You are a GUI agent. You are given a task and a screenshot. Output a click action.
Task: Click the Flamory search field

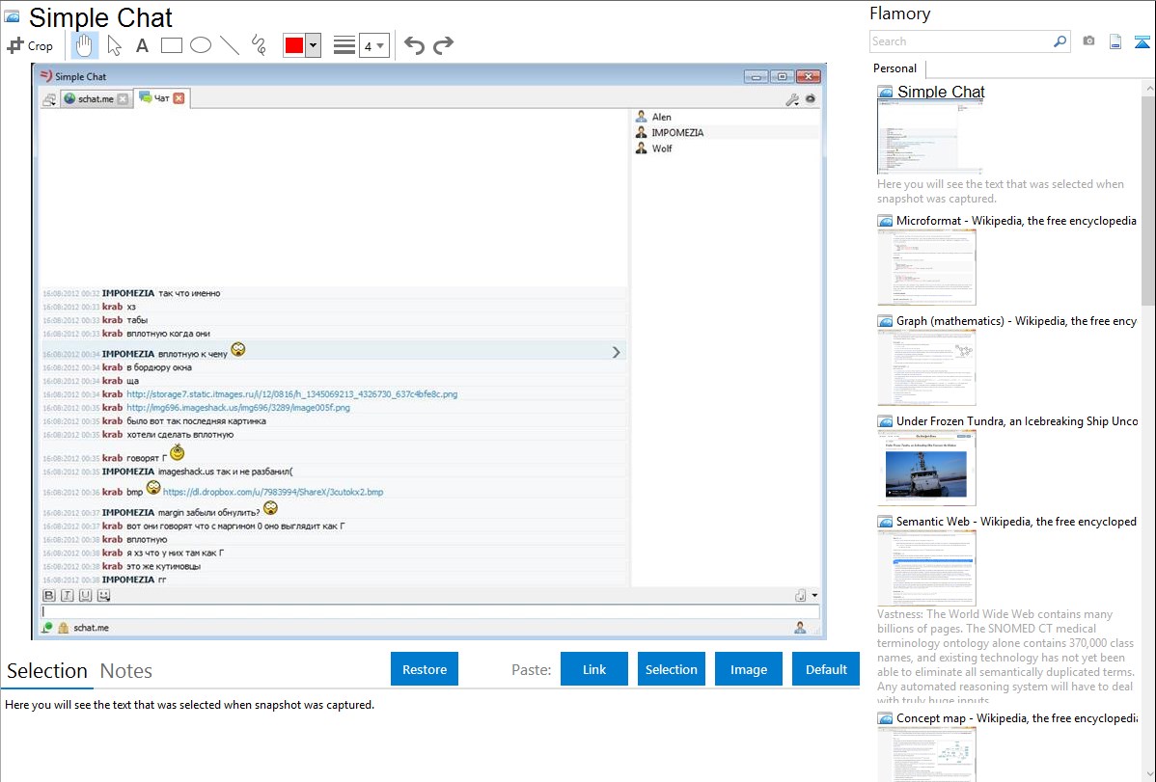tap(961, 41)
